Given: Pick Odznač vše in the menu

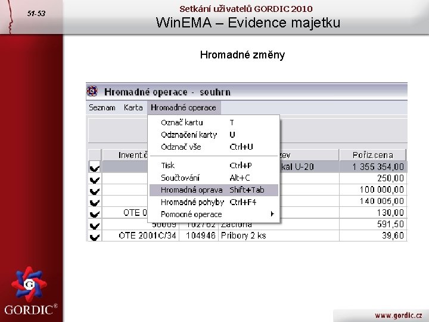Looking at the screenshot, I should click(214, 147).
